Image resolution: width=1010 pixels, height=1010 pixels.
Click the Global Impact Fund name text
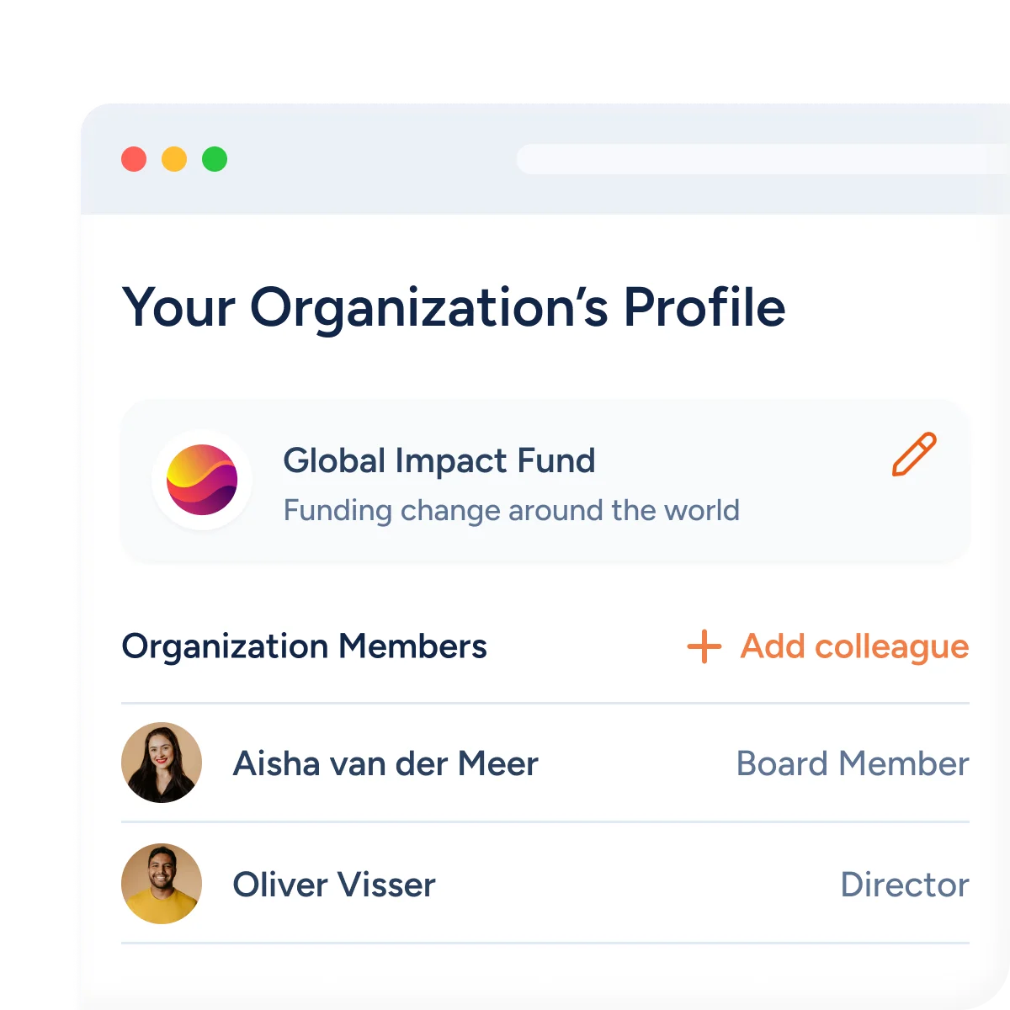[x=439, y=460]
